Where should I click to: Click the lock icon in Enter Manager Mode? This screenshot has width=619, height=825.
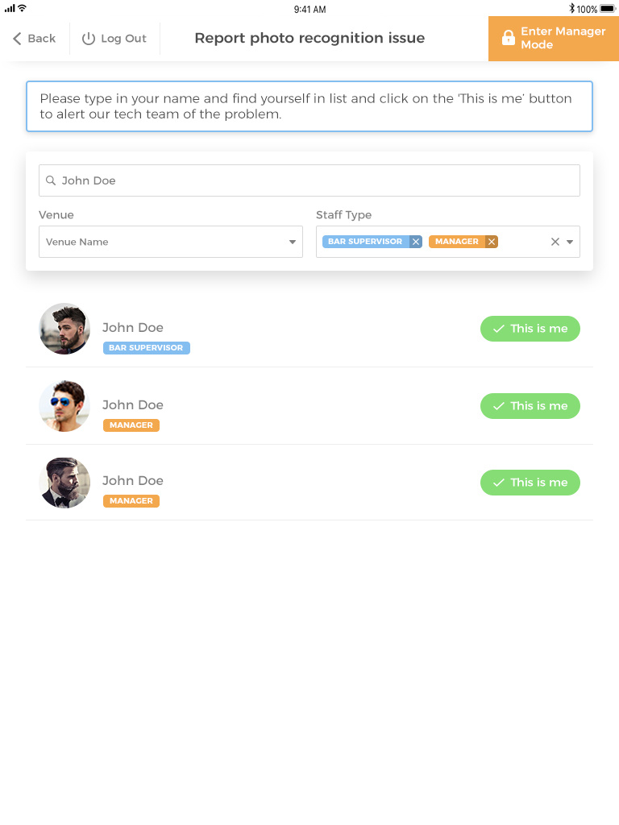(508, 38)
